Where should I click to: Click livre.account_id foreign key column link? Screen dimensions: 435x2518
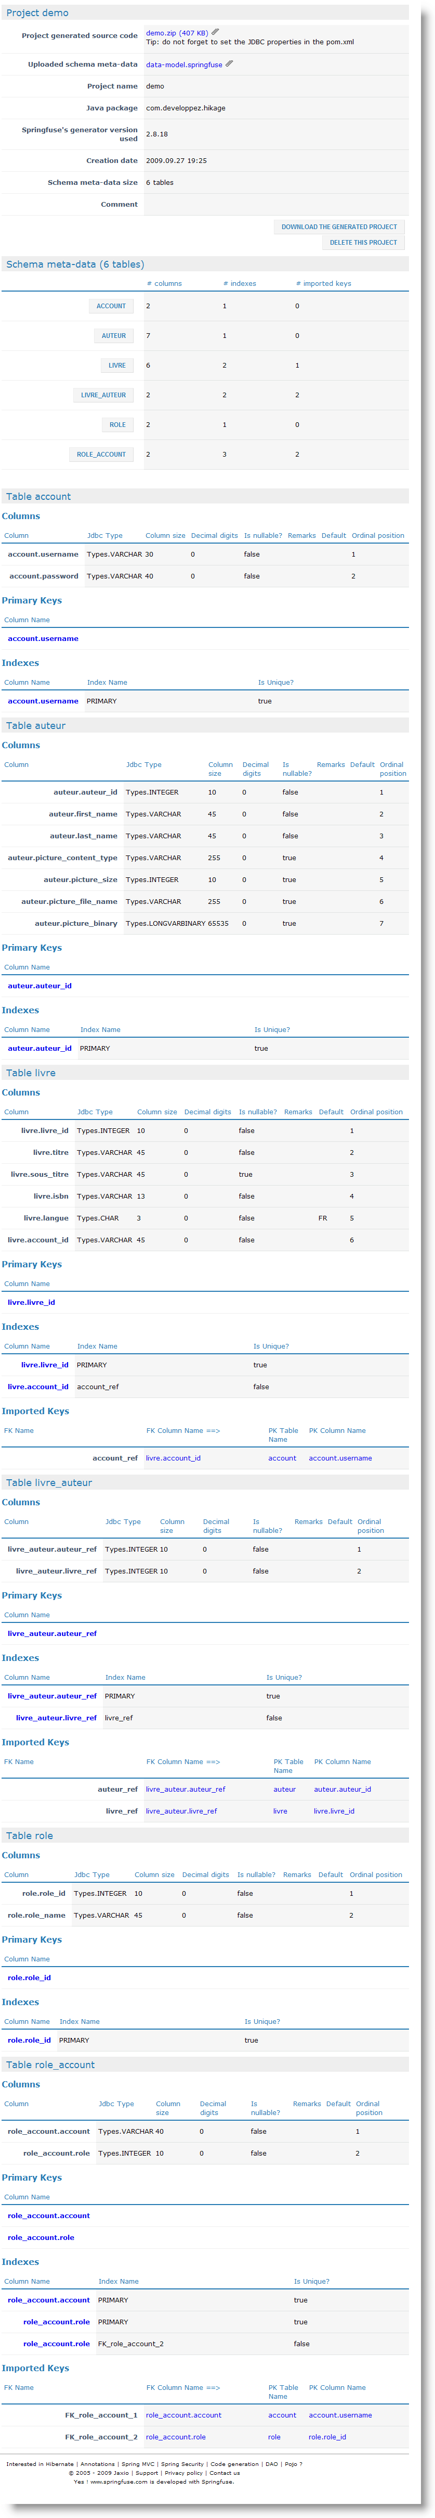click(x=173, y=1458)
